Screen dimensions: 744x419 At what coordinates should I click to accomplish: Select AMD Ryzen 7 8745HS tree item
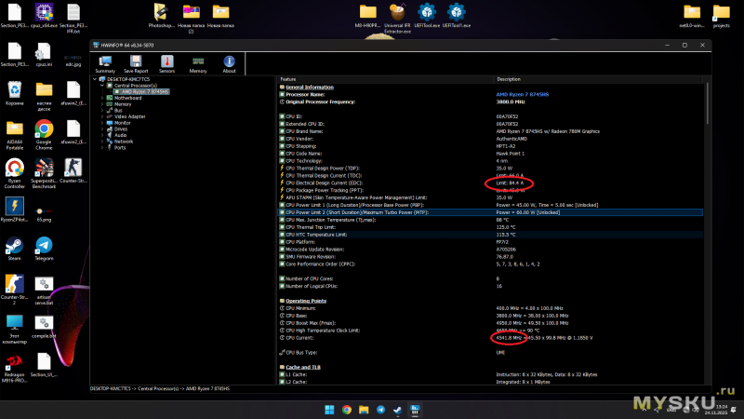[x=145, y=92]
